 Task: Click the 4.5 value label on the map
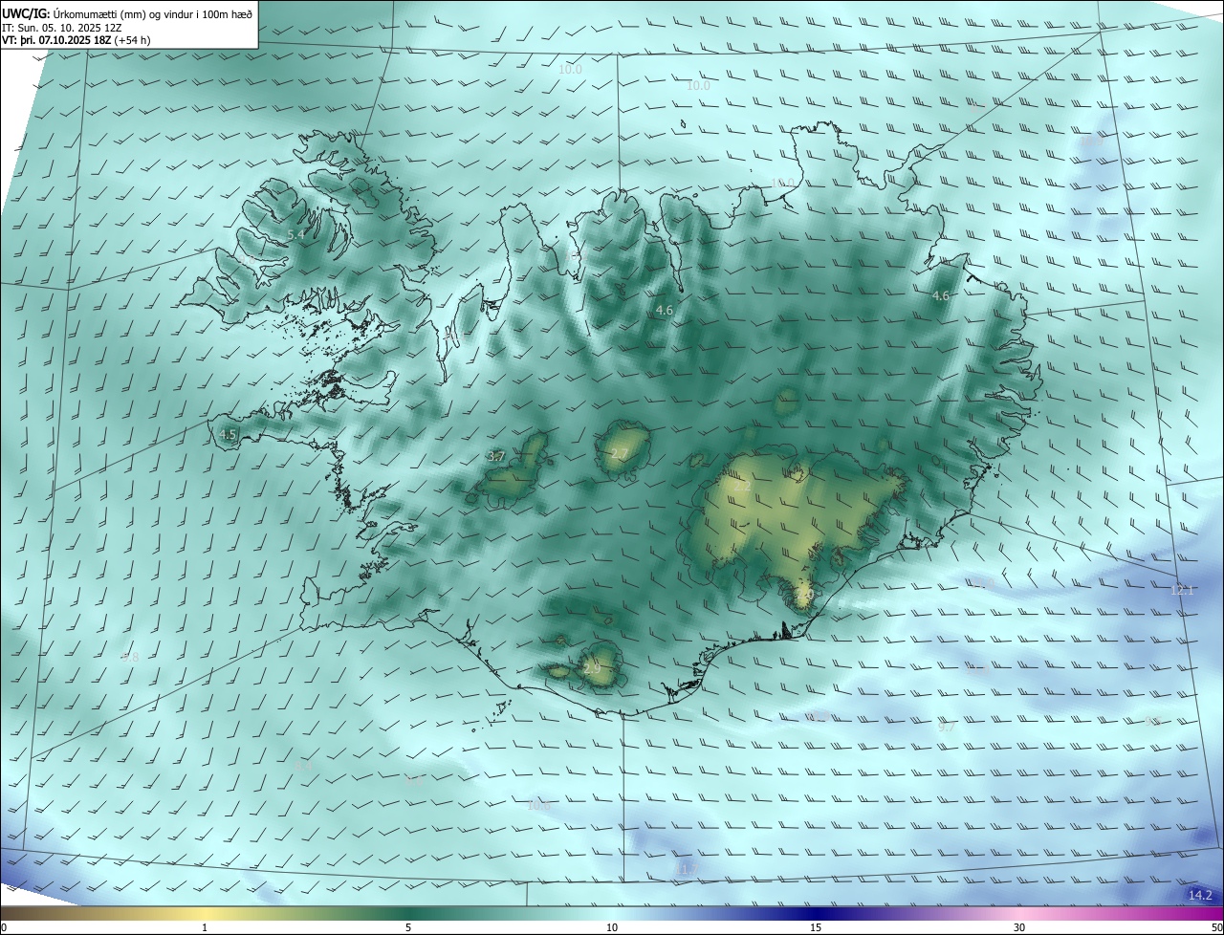(228, 434)
